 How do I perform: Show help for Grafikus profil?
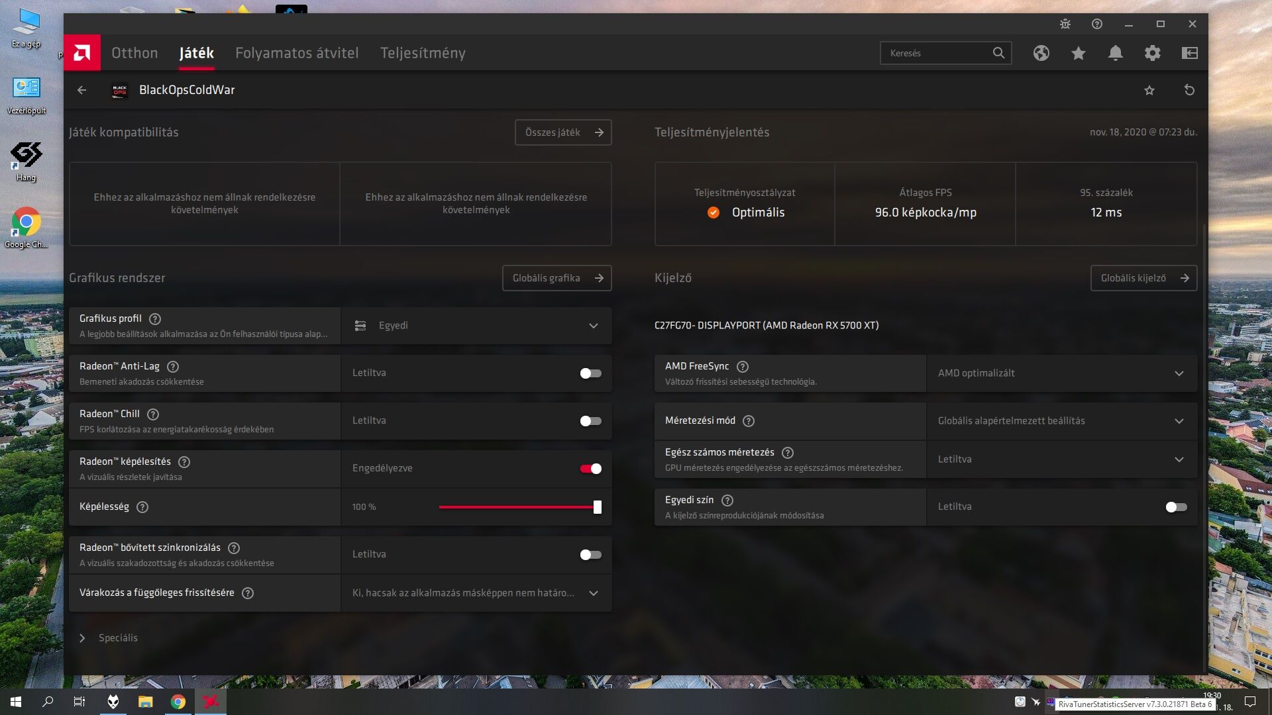tap(155, 319)
